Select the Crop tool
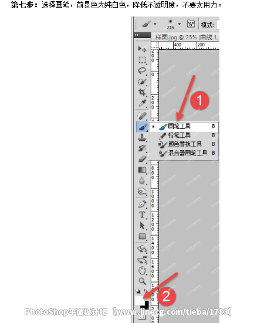Screen dimensions: 264x323 [x=142, y=92]
